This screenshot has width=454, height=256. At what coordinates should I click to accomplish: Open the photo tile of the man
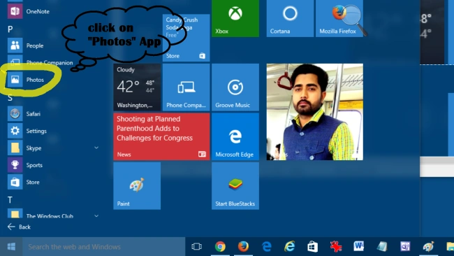[315, 112]
